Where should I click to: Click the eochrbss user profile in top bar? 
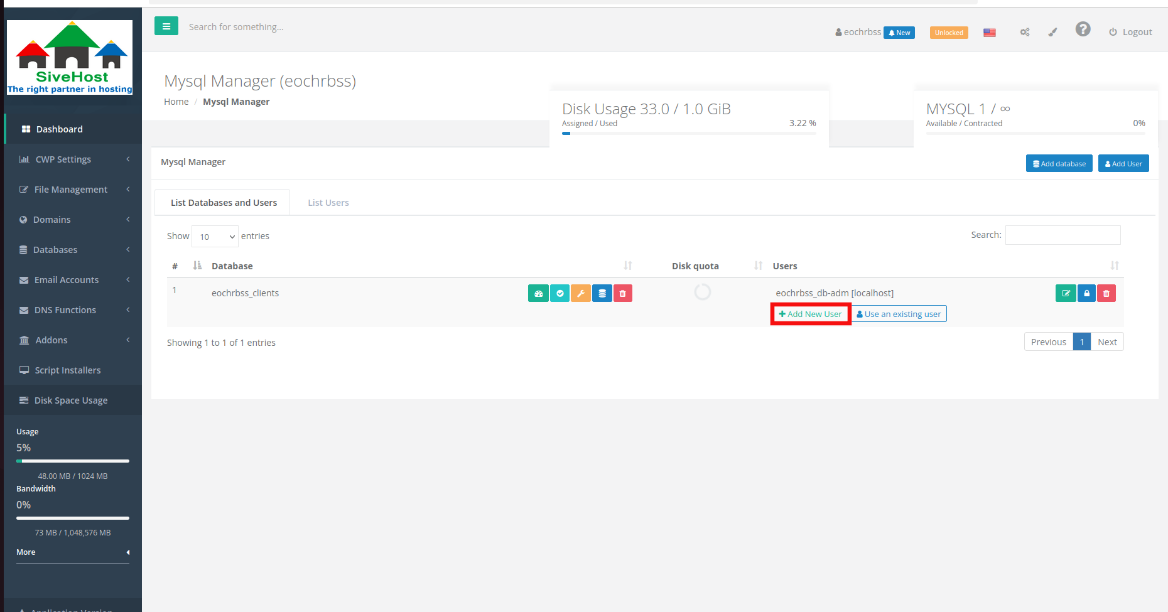[858, 32]
